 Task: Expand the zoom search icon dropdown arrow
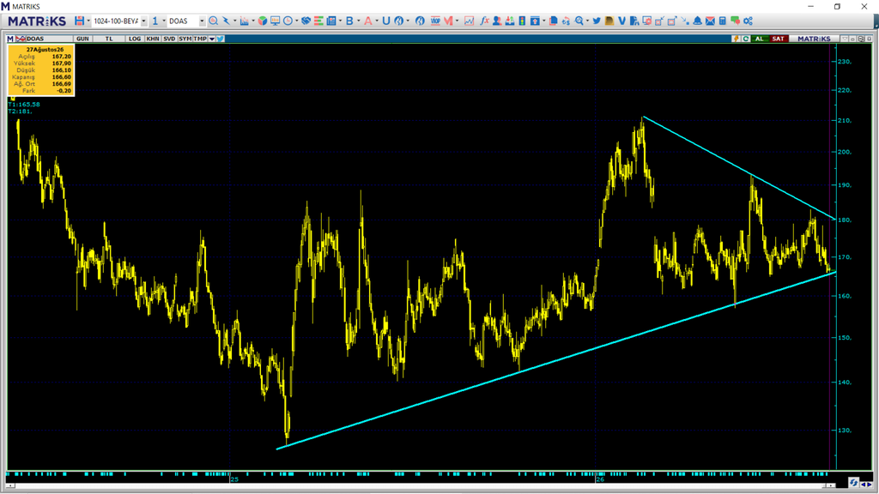[x=587, y=21]
